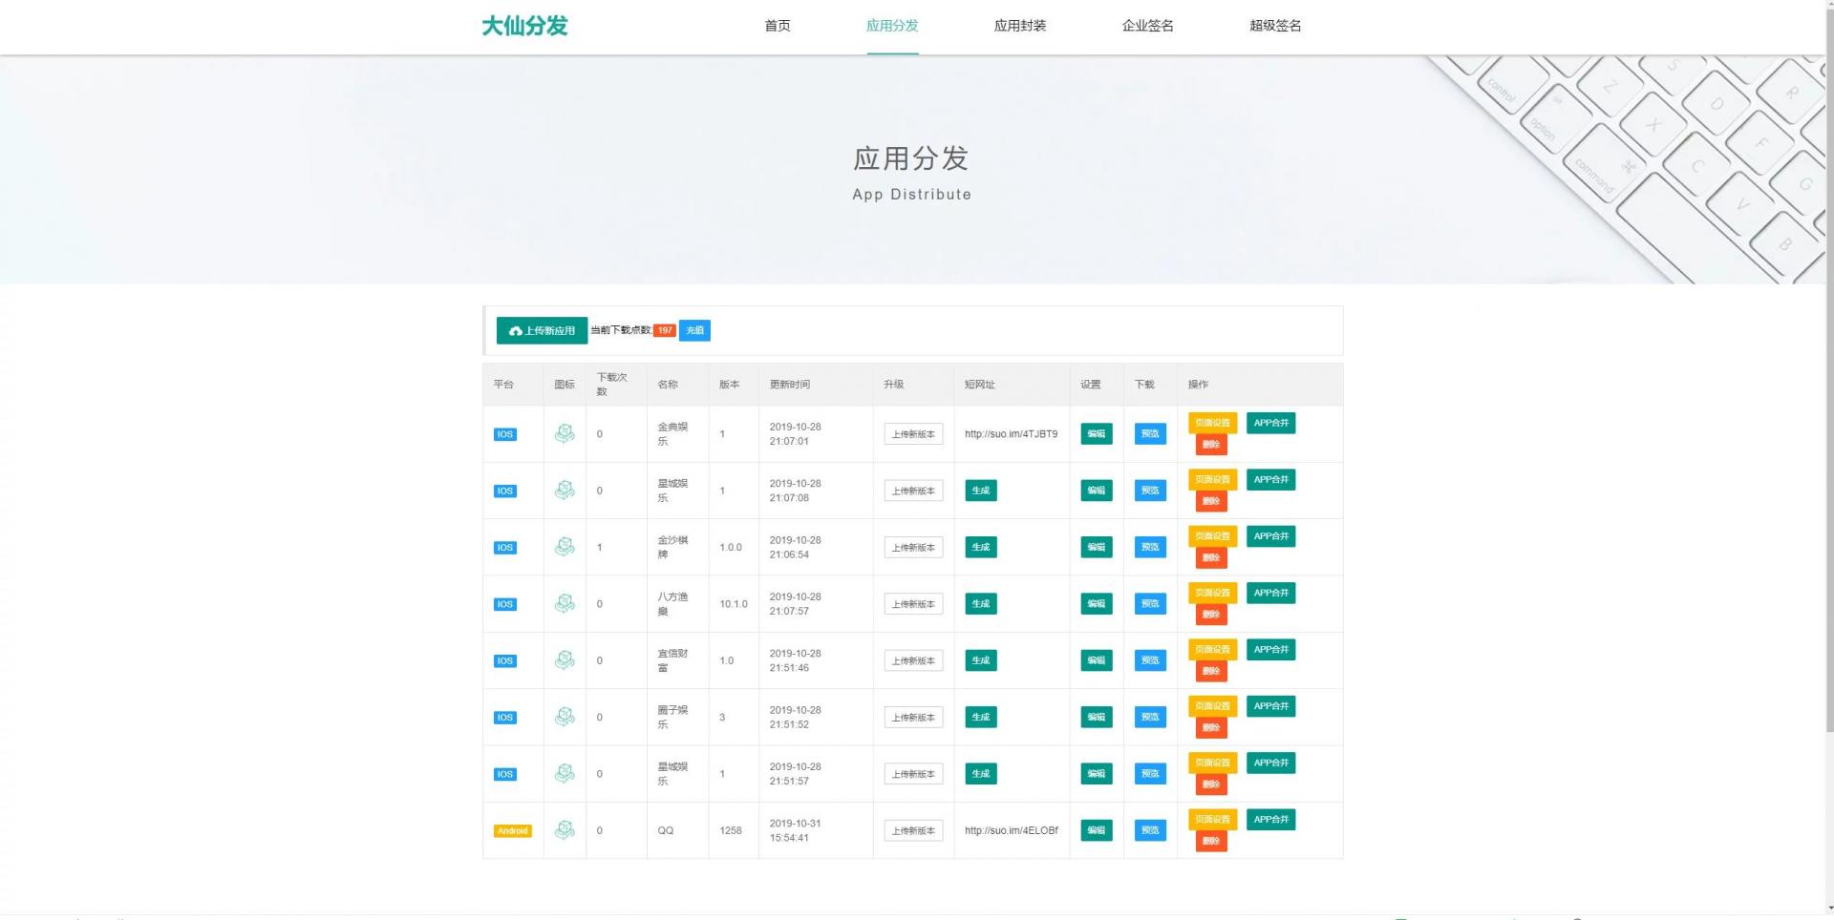
Task: Click the 圈子娱乐 app icon
Action: click(x=565, y=717)
